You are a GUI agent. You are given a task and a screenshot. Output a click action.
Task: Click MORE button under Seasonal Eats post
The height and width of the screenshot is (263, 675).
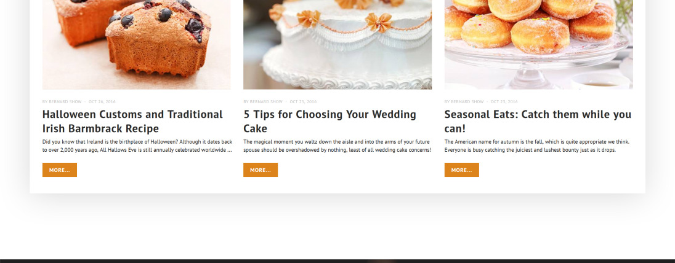click(x=461, y=170)
